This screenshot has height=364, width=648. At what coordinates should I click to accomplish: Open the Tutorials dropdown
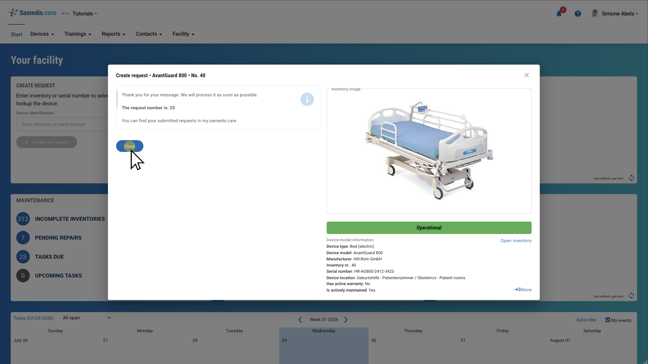[x=84, y=13]
